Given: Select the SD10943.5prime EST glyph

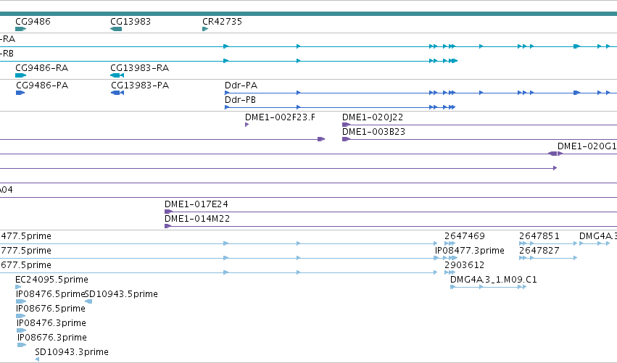Looking at the screenshot, I should [x=88, y=301].
